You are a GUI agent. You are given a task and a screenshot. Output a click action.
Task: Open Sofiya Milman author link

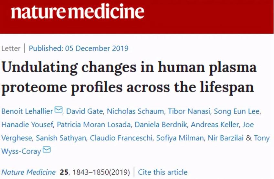click(180, 138)
